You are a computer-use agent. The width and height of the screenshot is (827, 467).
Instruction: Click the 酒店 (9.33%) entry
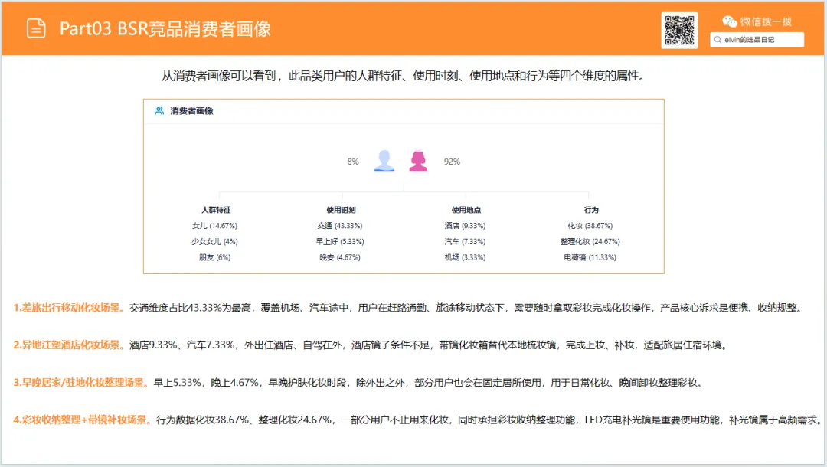point(466,226)
